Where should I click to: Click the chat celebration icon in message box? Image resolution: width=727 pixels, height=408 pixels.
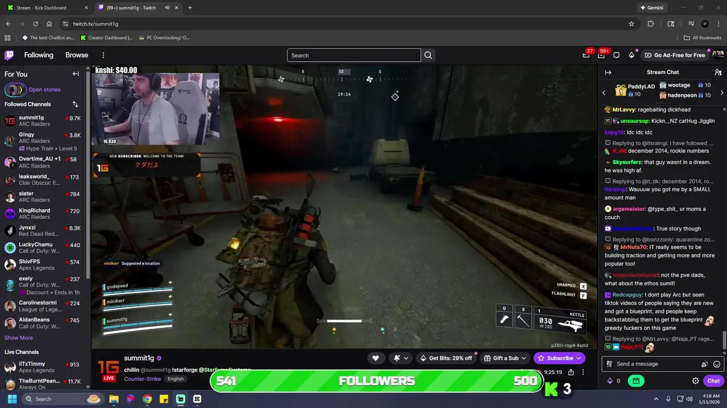pyautogui.click(x=705, y=364)
